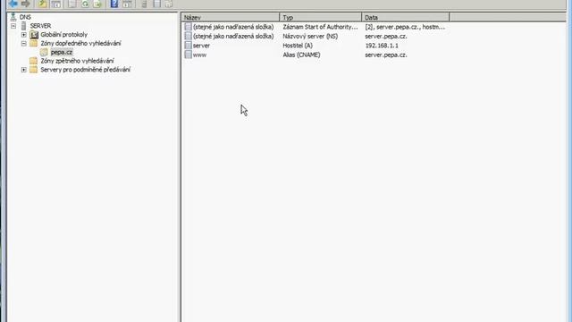Click 'Názvový server (NS)' type cell
The height and width of the screenshot is (322, 572).
click(310, 36)
